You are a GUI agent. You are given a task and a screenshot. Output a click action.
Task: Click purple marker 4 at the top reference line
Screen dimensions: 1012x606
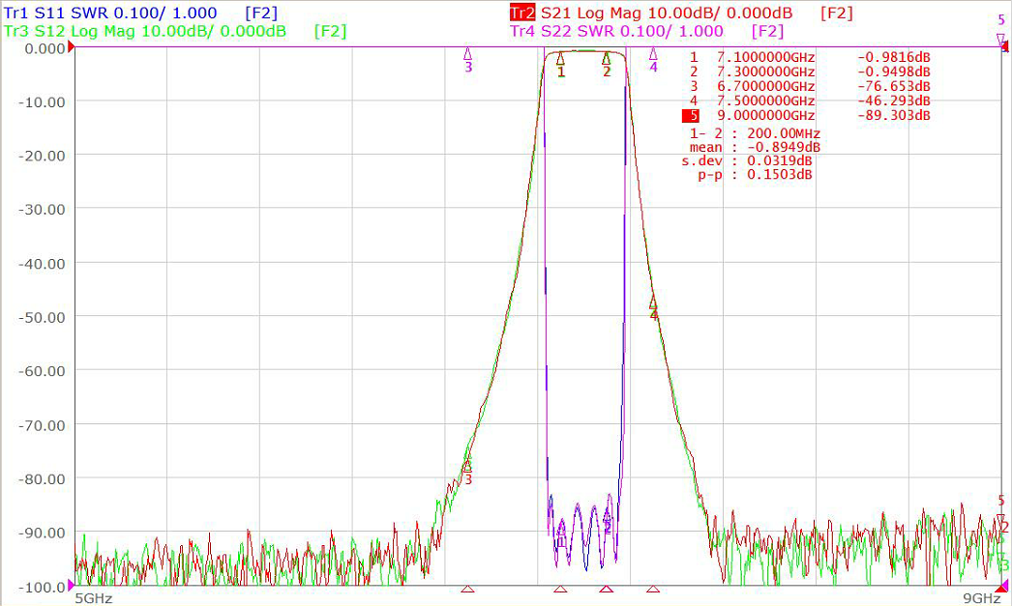(x=653, y=54)
